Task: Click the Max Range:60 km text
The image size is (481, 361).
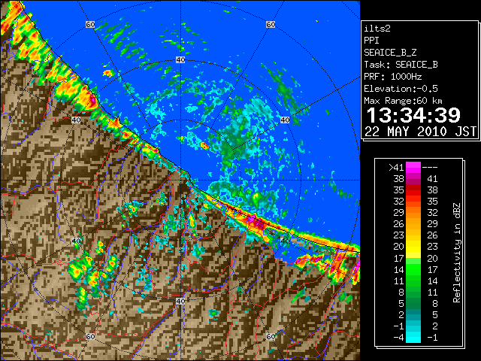Action: click(x=403, y=101)
